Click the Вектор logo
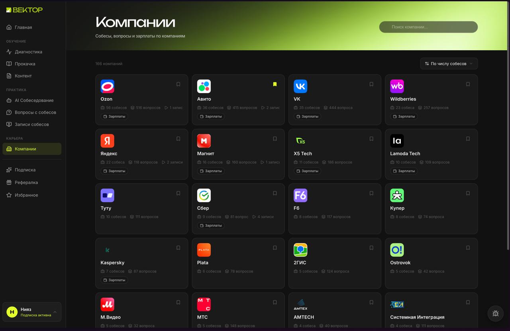This screenshot has width=510, height=331. pos(24,10)
